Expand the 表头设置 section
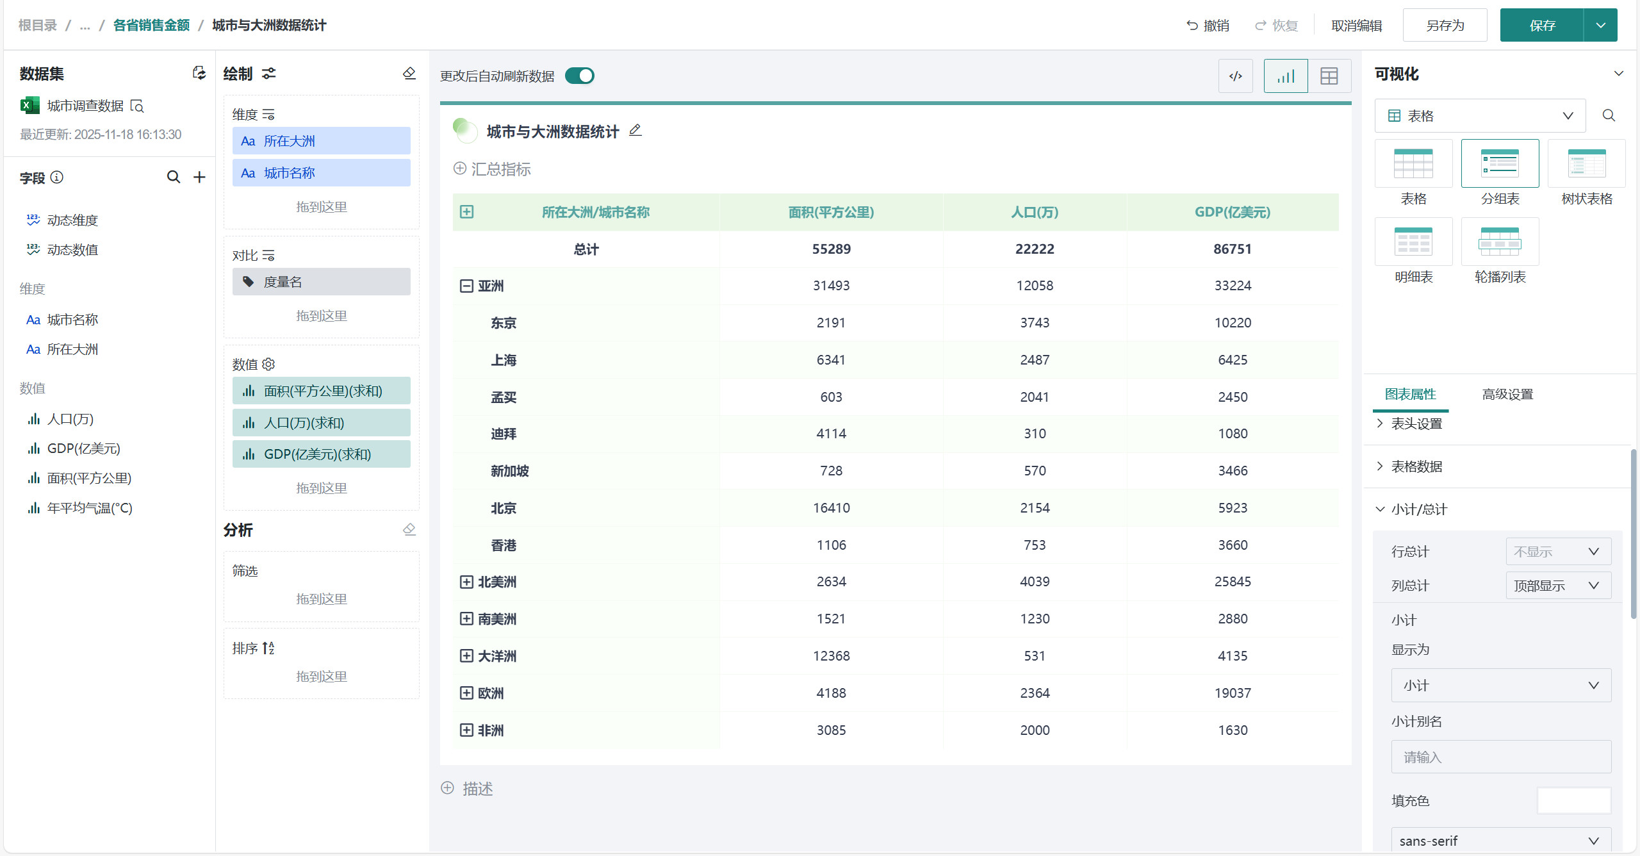This screenshot has height=856, width=1640. (1416, 424)
